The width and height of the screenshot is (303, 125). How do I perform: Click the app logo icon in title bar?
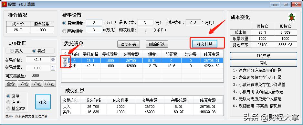[4, 4]
